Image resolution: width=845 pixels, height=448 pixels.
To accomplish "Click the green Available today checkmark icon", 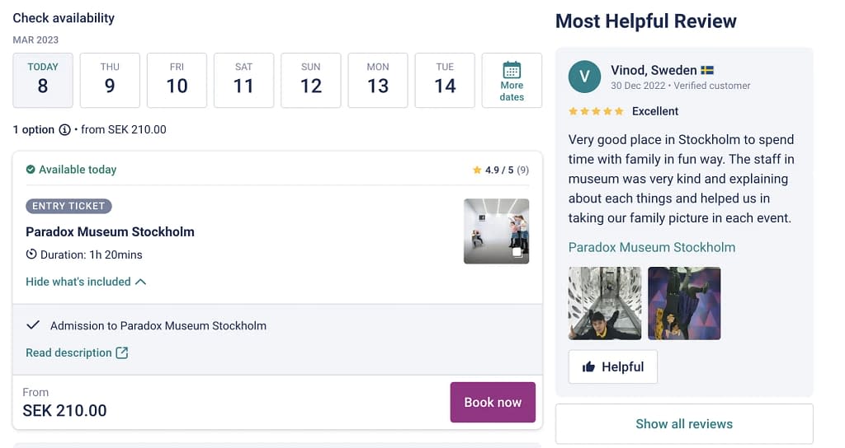I will coord(31,170).
